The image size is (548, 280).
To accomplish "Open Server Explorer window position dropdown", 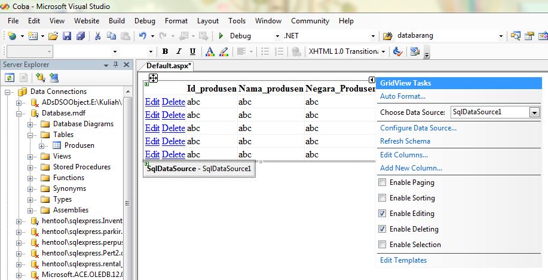I will [106, 65].
